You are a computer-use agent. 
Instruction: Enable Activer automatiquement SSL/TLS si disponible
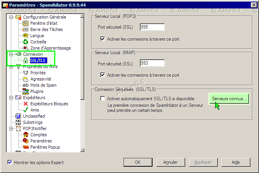coord(103,99)
